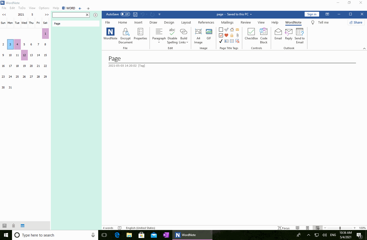Toggle the AutoSave switch
Screen dimensions: 367x240
coord(125,14)
